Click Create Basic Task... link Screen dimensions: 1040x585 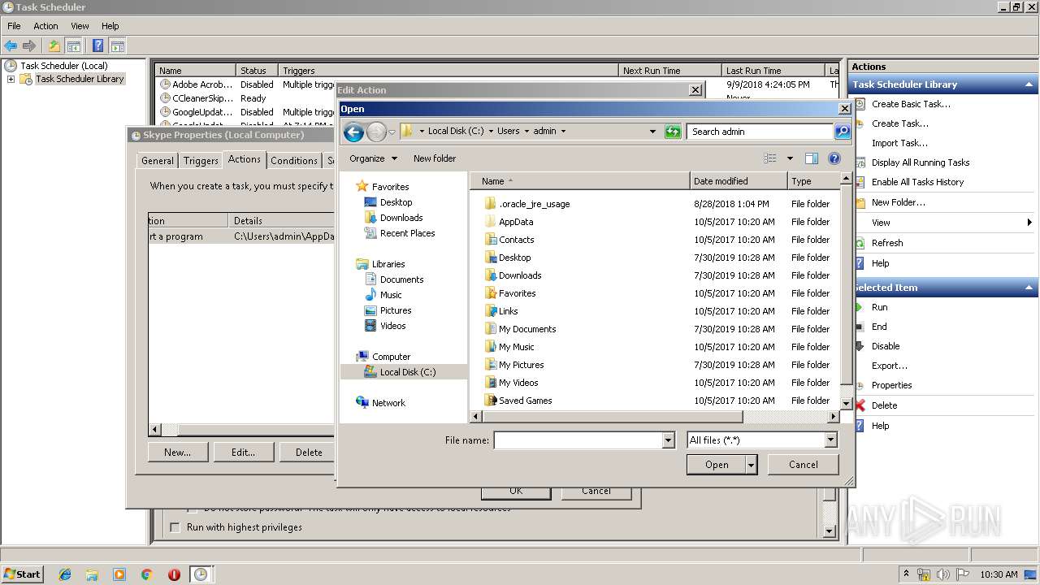pyautogui.click(x=911, y=104)
